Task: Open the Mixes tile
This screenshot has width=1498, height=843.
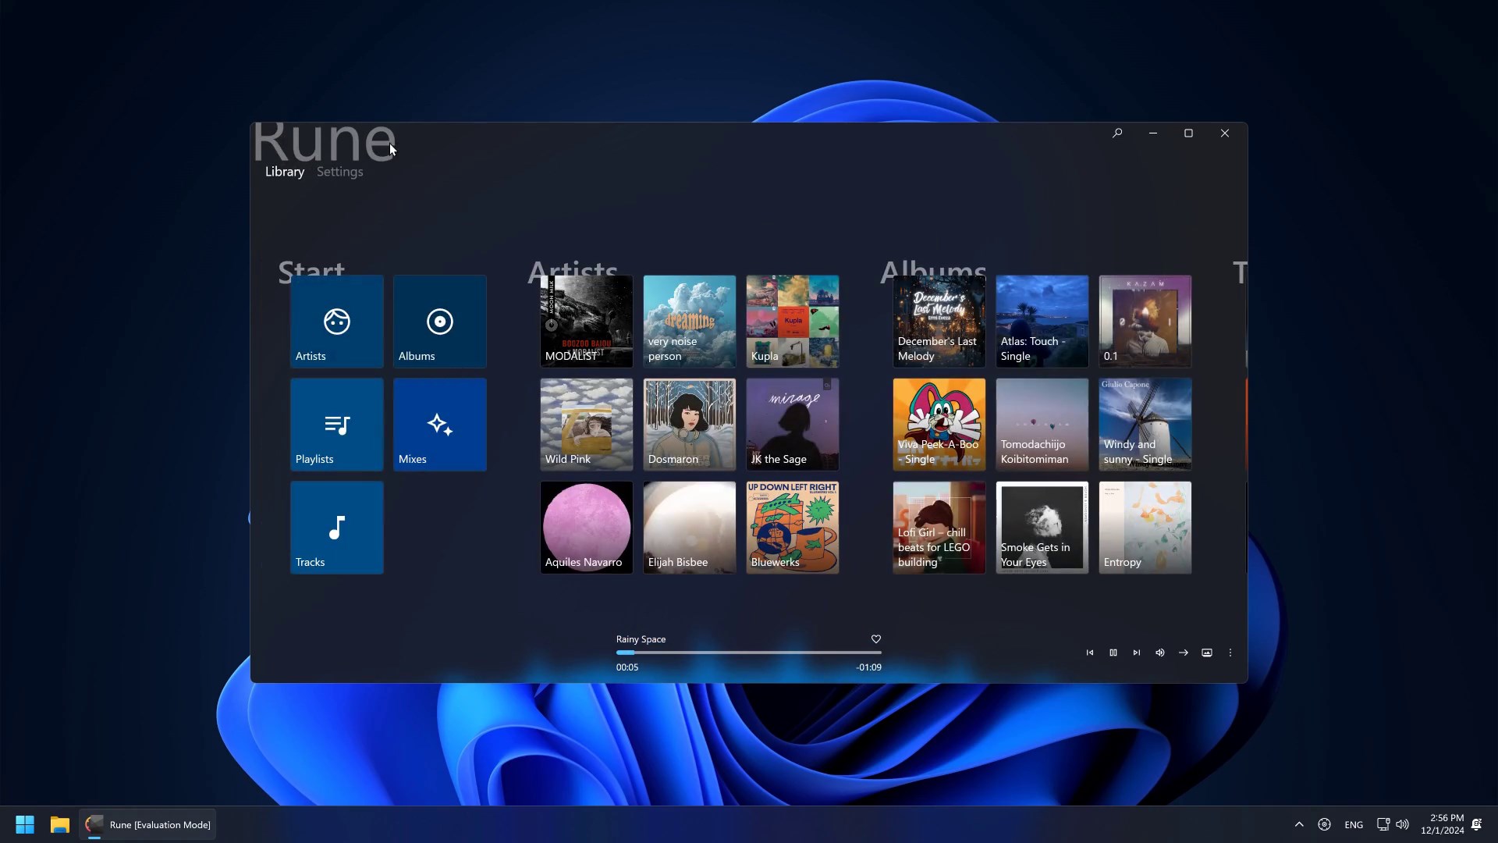Action: coord(439,424)
